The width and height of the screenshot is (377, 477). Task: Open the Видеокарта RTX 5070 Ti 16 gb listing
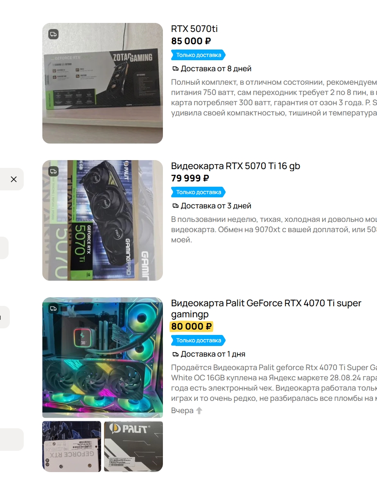pos(235,166)
